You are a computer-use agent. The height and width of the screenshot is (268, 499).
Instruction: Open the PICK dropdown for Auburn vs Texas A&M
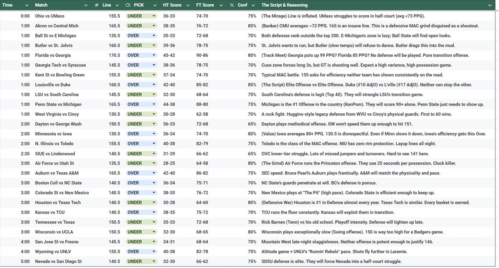point(154,173)
